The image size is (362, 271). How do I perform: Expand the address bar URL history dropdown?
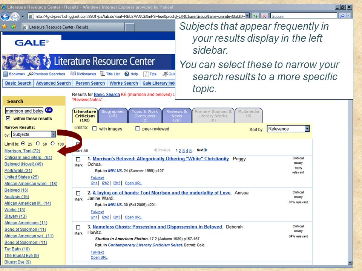[247, 16]
